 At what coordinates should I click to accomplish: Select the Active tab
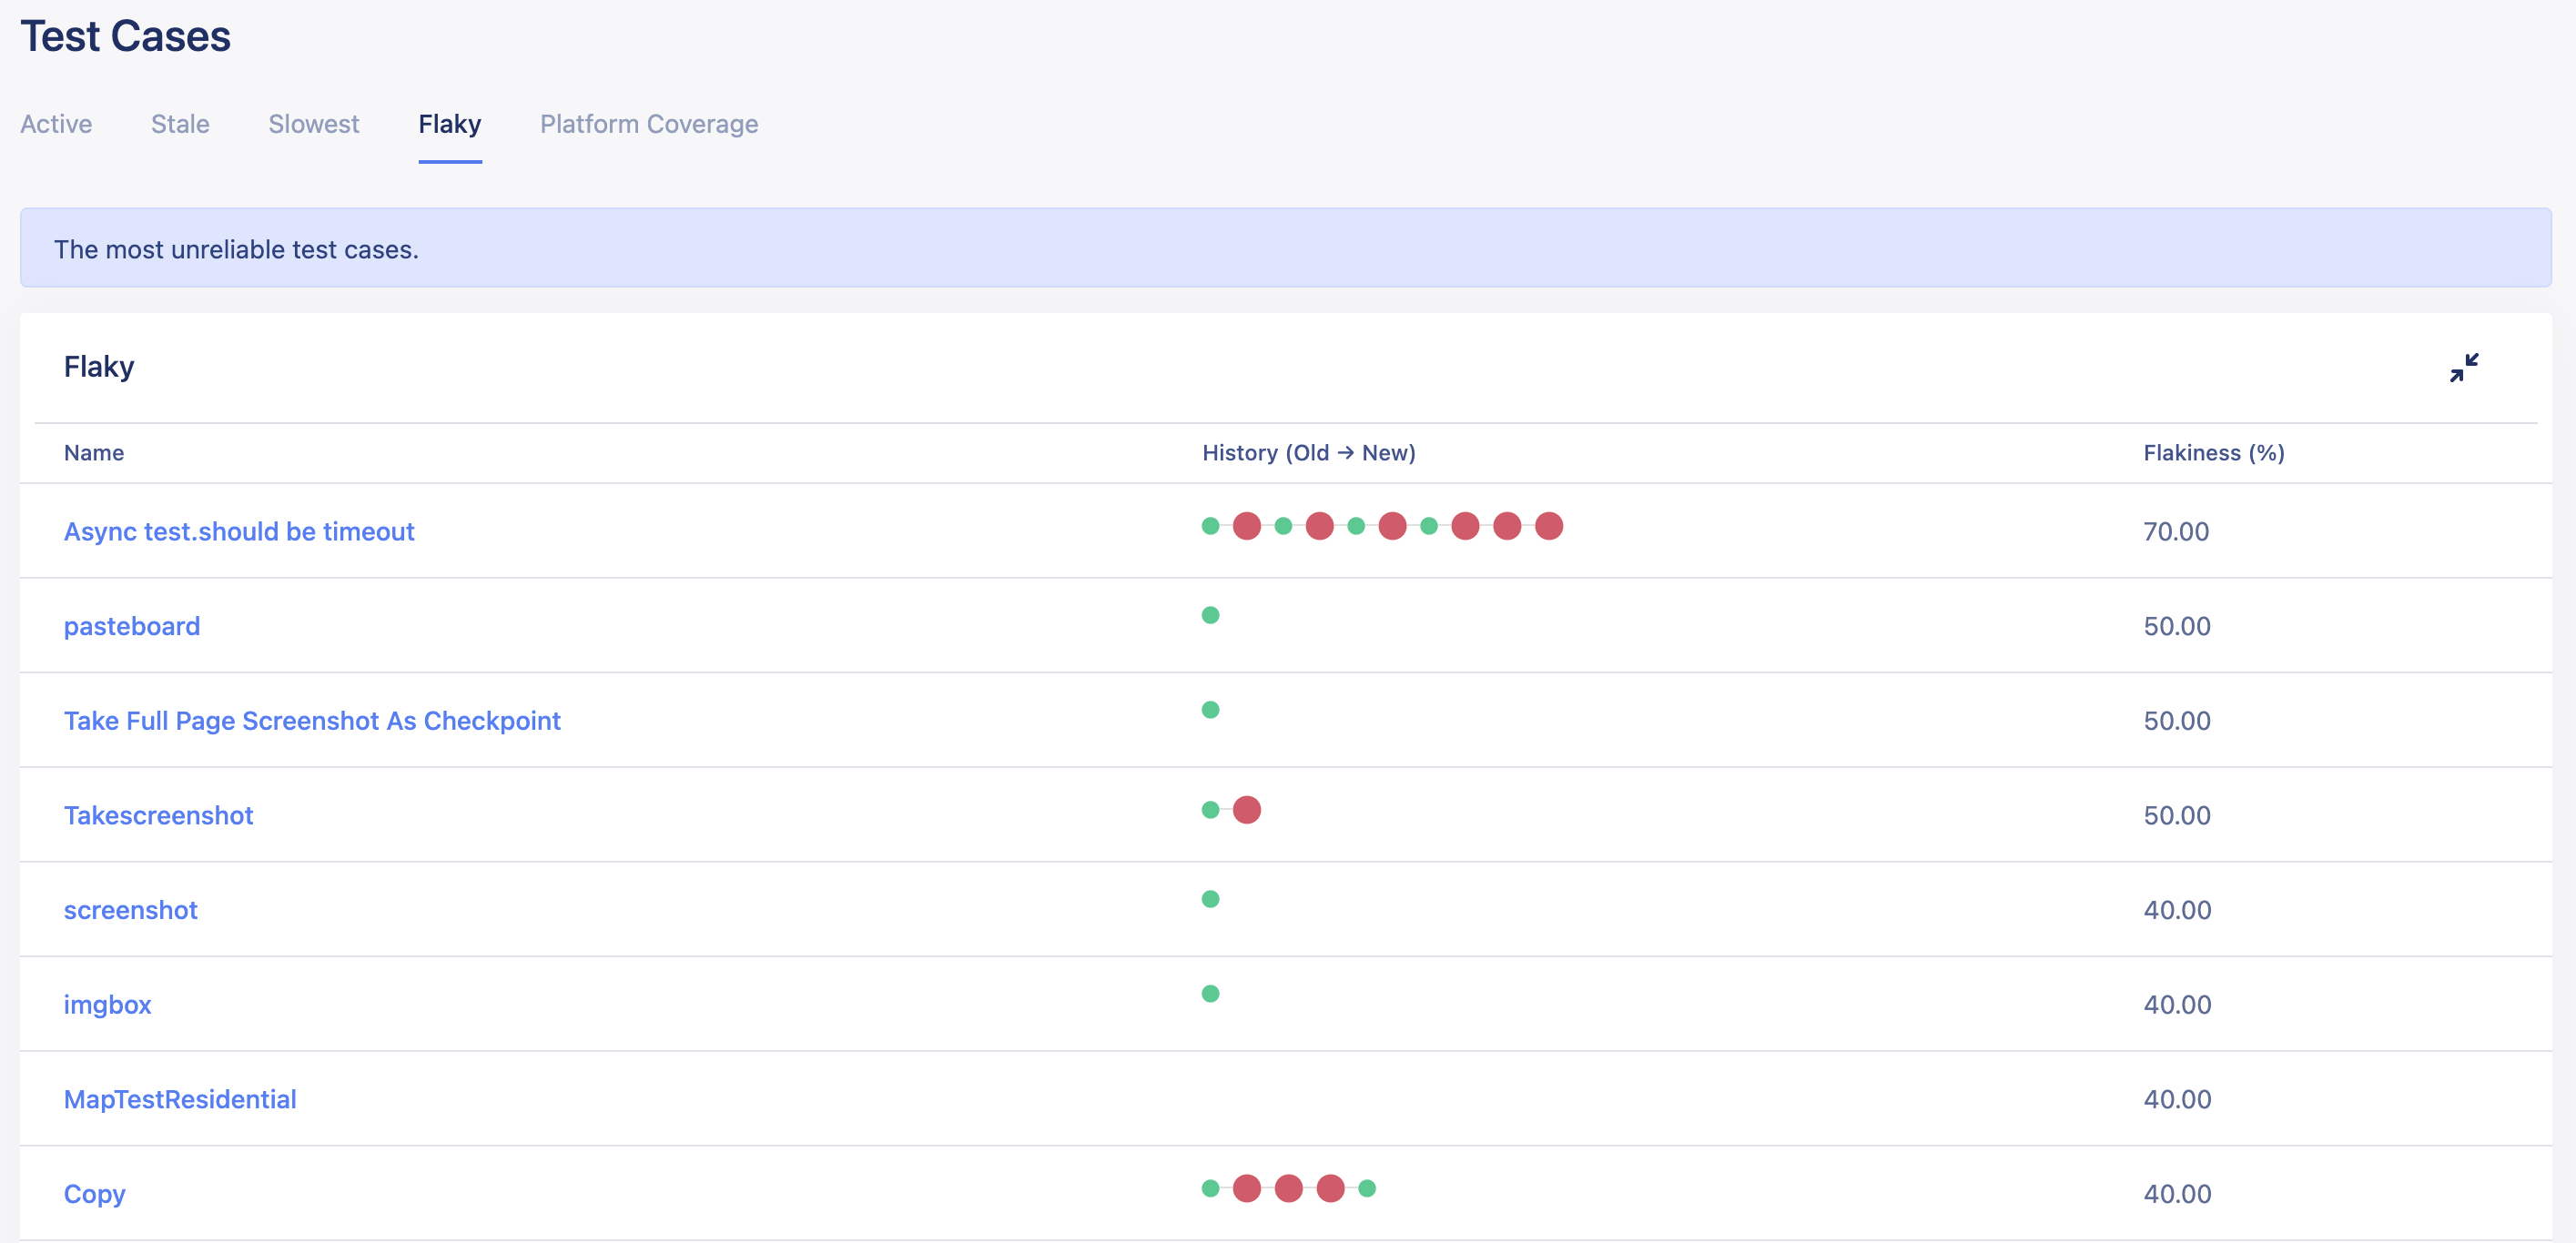click(x=56, y=123)
